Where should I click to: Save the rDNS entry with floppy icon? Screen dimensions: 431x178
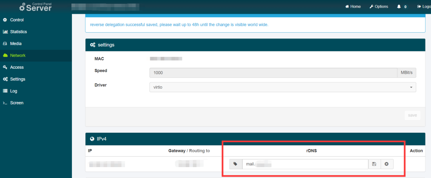tap(374, 164)
